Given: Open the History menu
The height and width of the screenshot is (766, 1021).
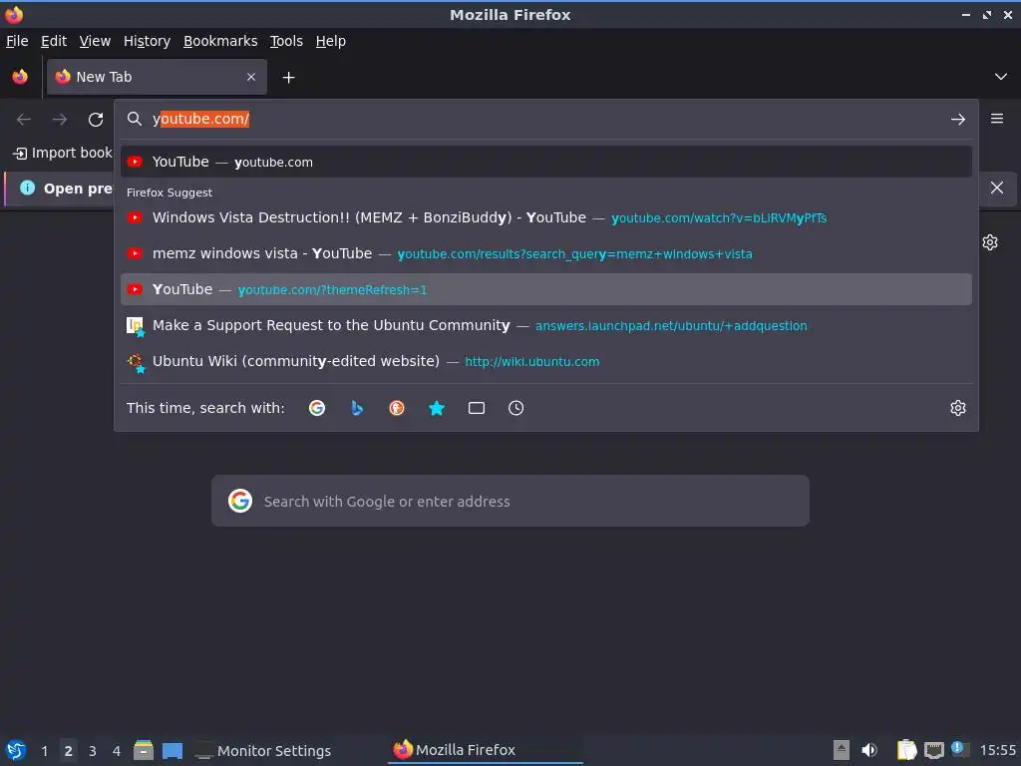Looking at the screenshot, I should [148, 41].
